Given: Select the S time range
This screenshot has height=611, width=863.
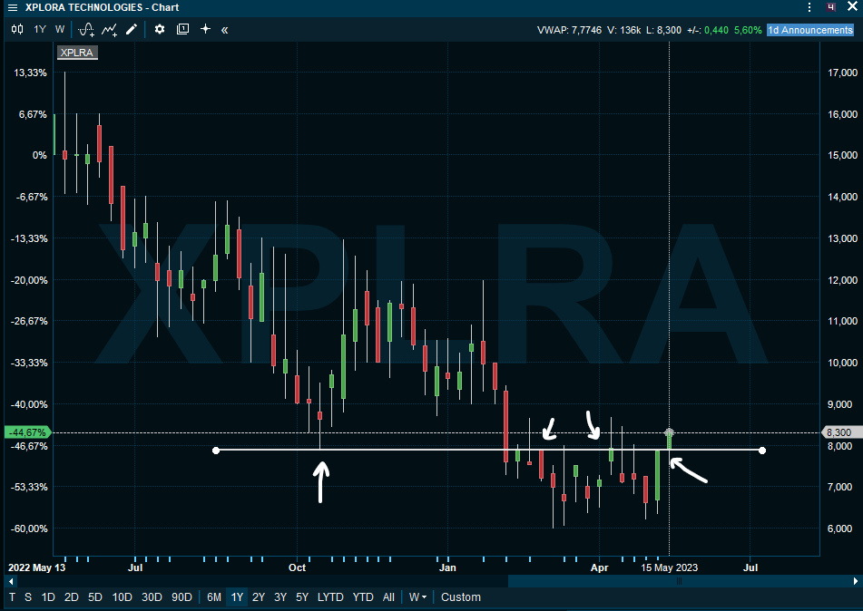Looking at the screenshot, I should [28, 597].
